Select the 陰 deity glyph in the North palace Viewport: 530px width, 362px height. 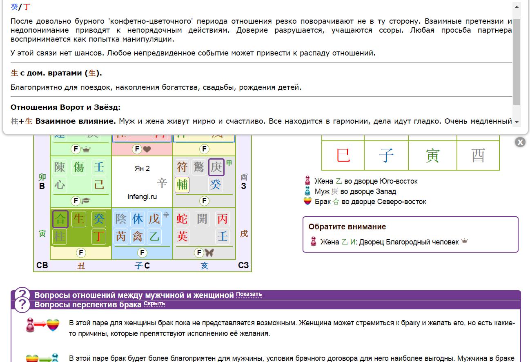[x=121, y=219]
